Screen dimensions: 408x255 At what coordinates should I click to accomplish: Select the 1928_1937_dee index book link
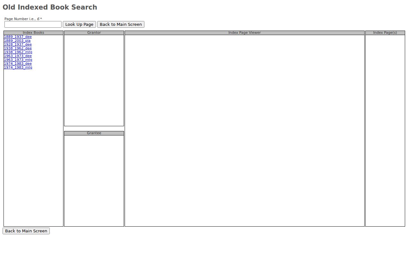point(18,44)
